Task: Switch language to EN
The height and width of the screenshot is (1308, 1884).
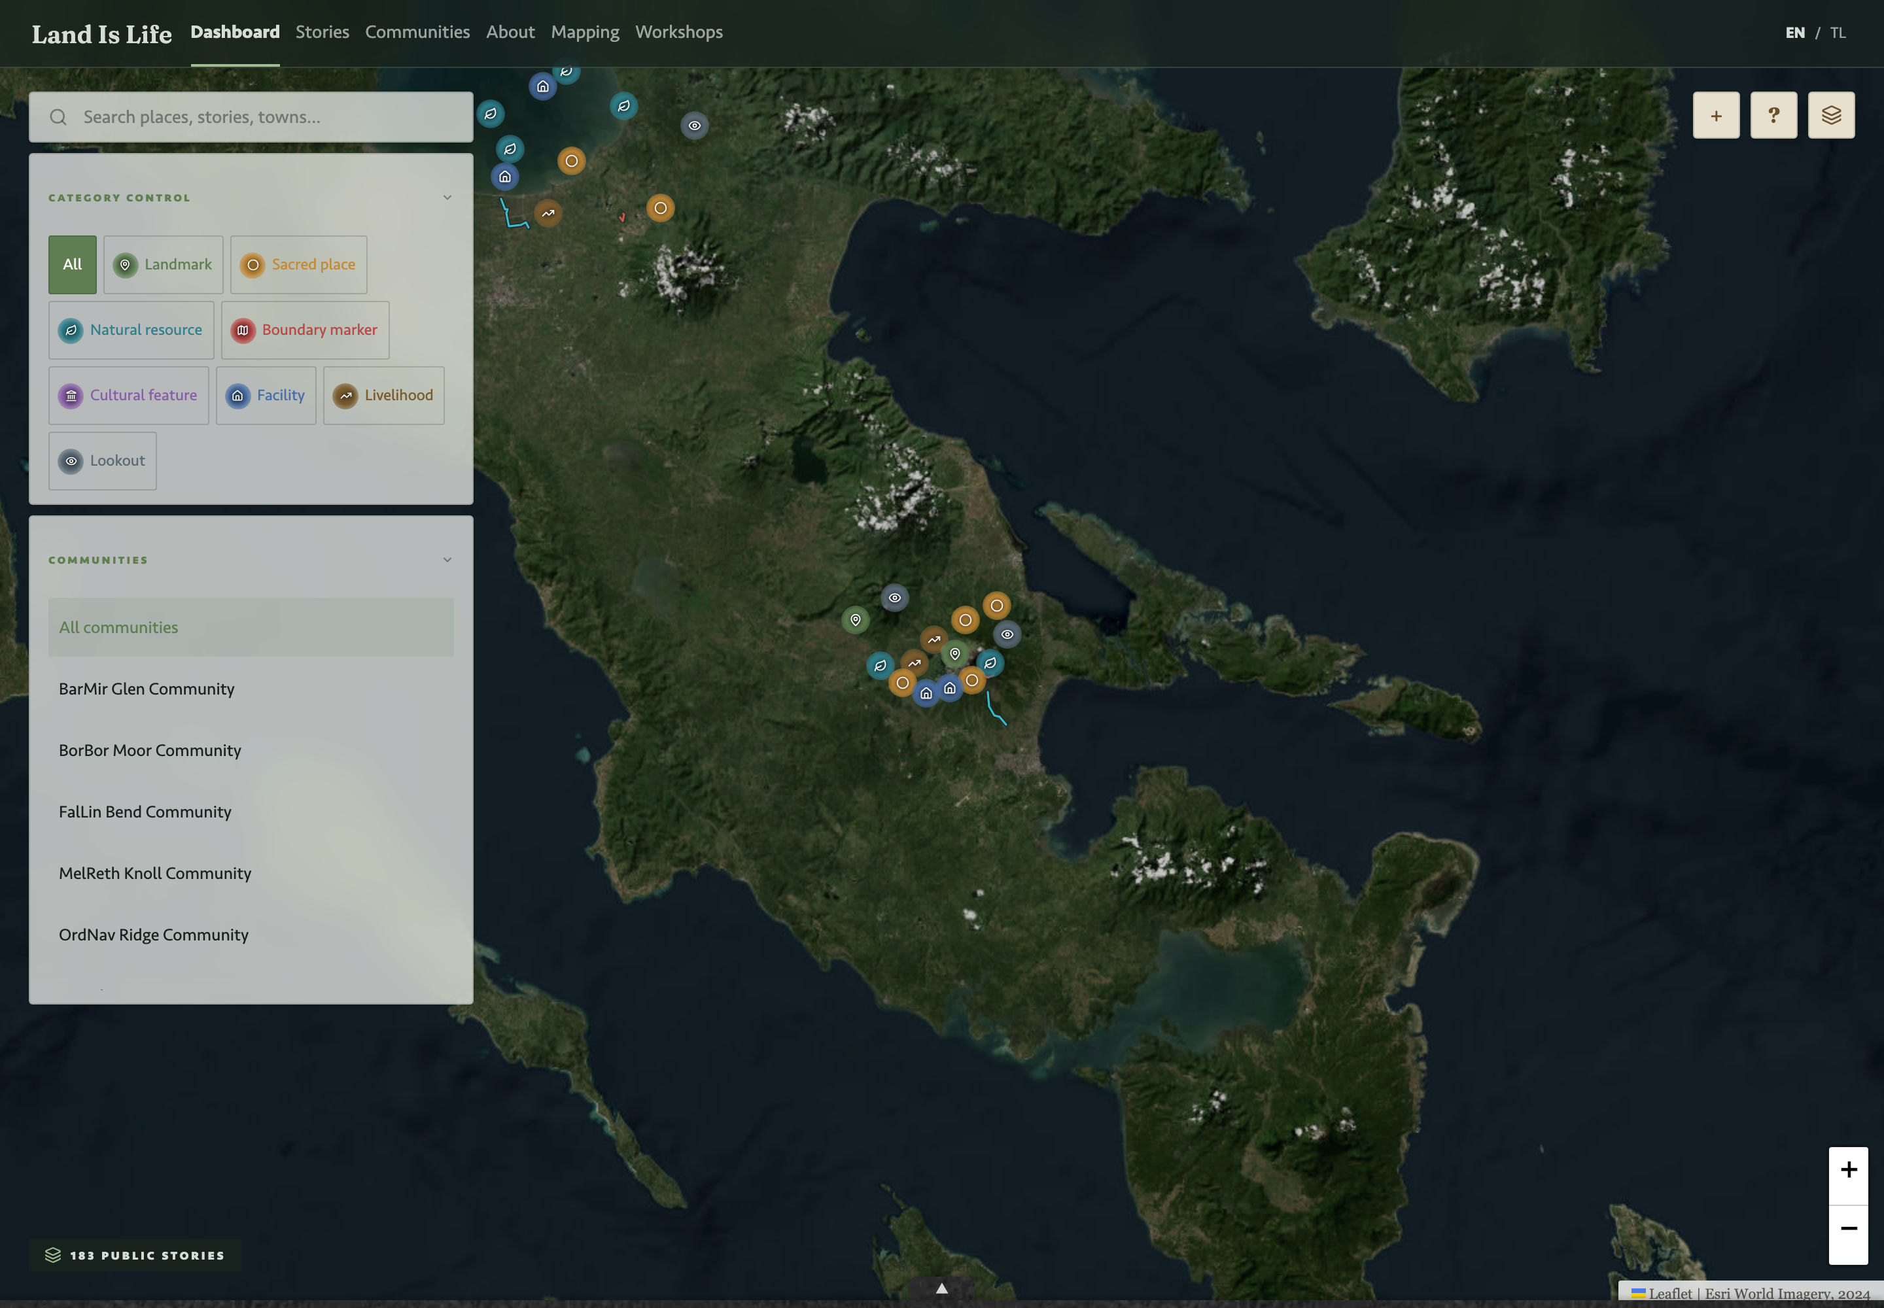Action: (x=1794, y=33)
